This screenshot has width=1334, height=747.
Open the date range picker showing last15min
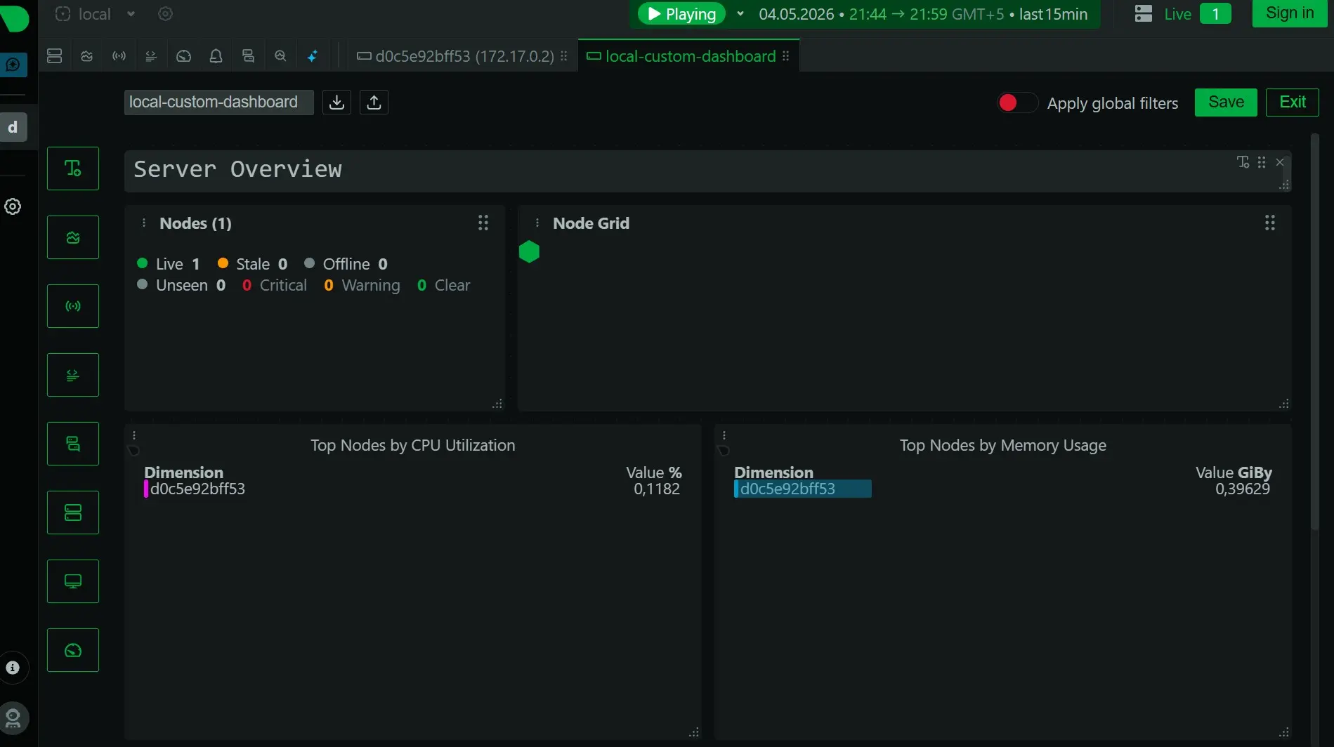coord(923,14)
